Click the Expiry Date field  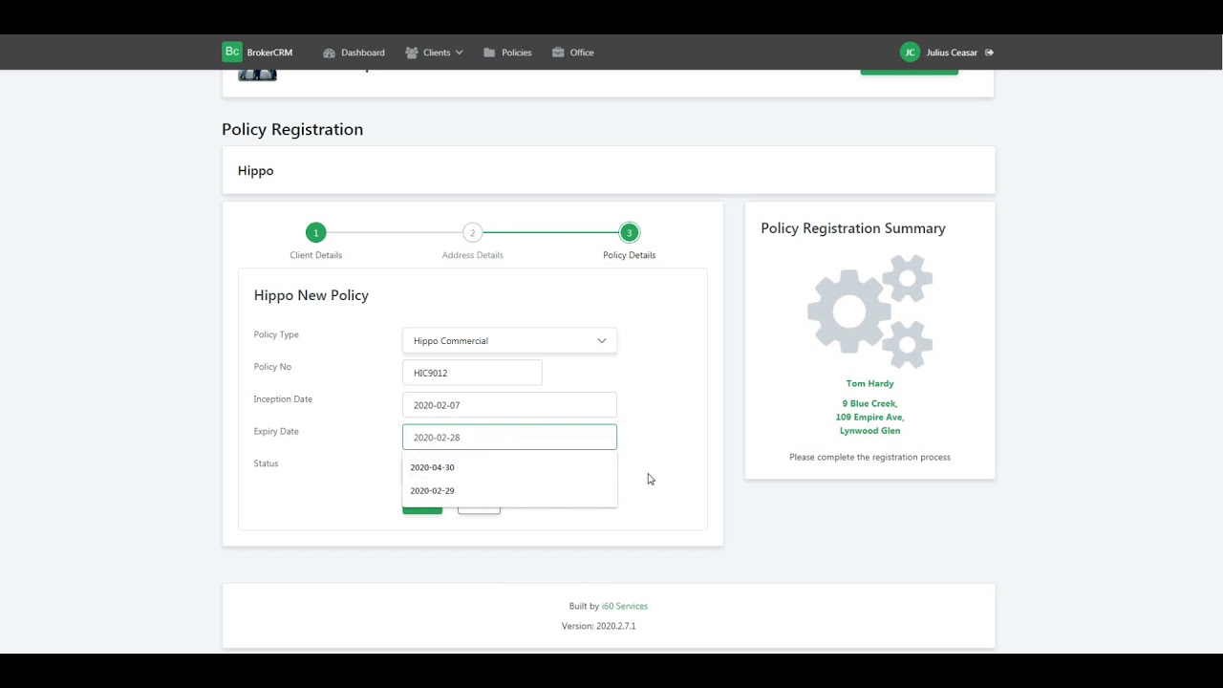click(509, 437)
